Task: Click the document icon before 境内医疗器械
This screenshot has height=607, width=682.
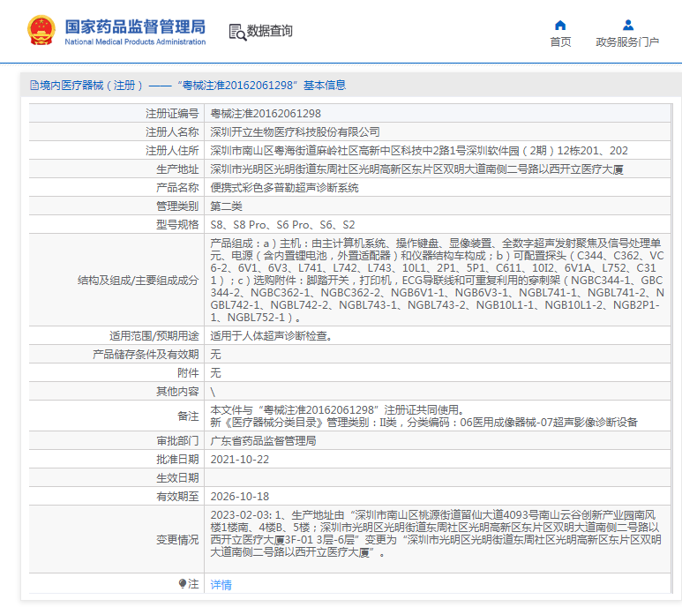Action: tap(34, 86)
